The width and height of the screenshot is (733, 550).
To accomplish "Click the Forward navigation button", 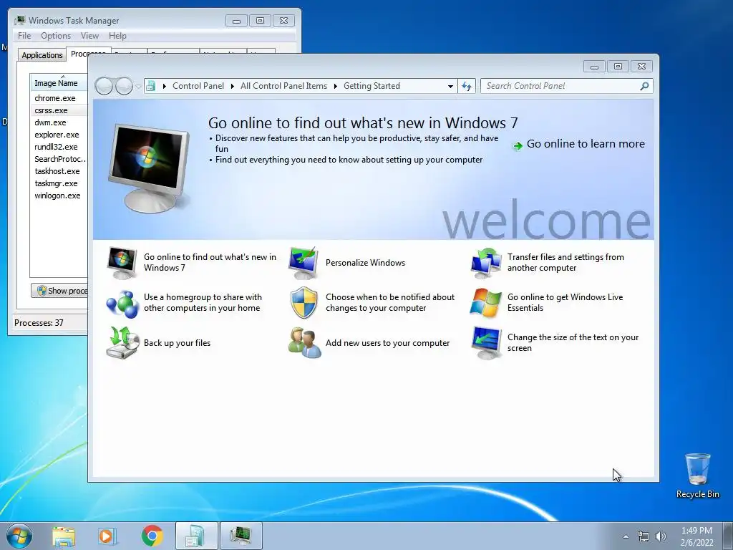I will pyautogui.click(x=124, y=86).
